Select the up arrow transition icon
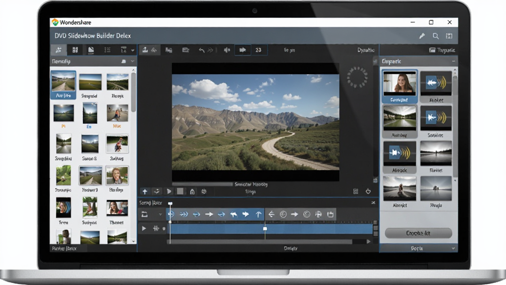Image resolution: width=506 pixels, height=285 pixels. [x=258, y=214]
